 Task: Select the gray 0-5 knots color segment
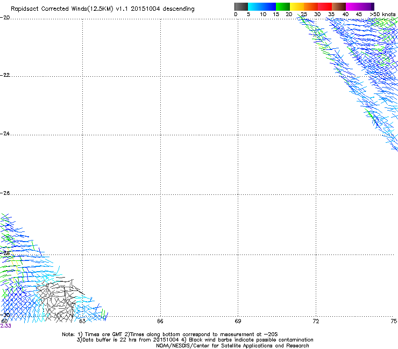pyautogui.click(x=241, y=6)
